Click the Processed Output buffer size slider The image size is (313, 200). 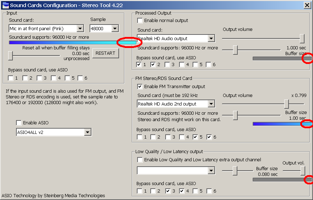click(x=235, y=50)
